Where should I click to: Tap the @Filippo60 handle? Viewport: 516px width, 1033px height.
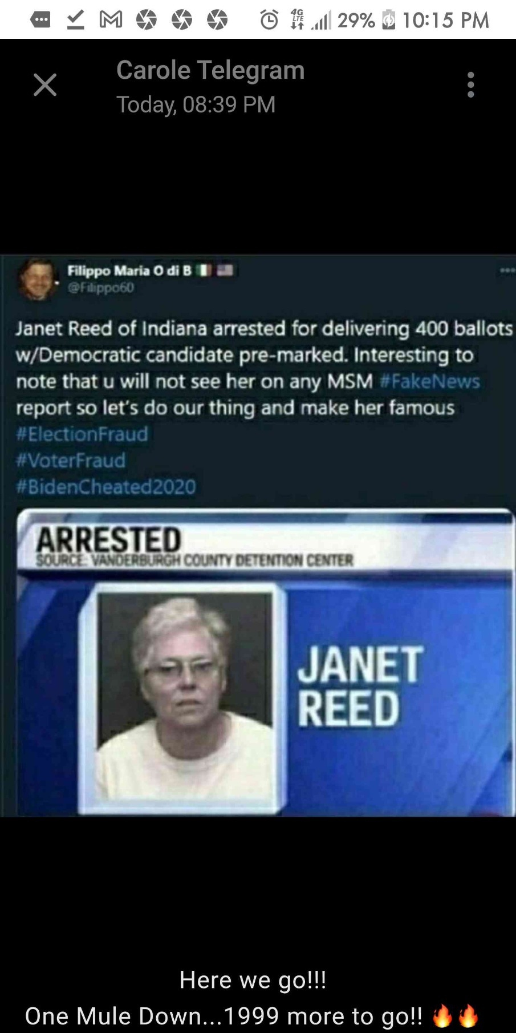point(101,288)
